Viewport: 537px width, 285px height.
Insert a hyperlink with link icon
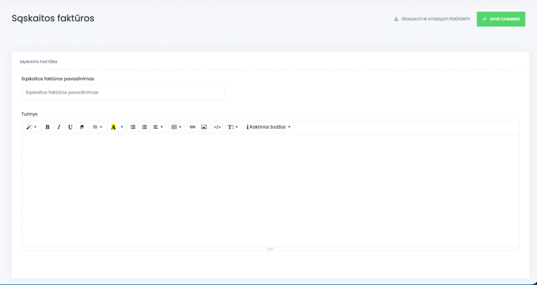192,127
